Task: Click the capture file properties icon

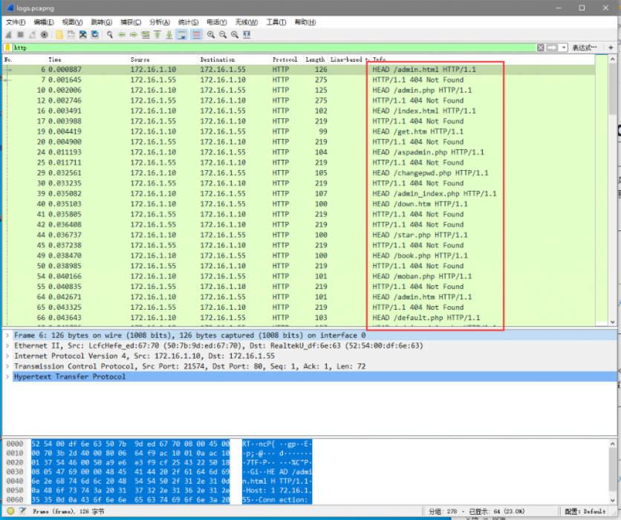Action: coord(22,511)
